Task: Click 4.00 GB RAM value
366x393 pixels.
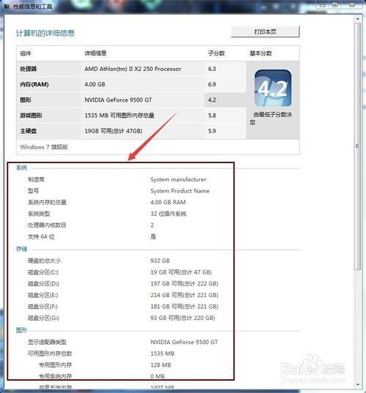Action: click(168, 202)
